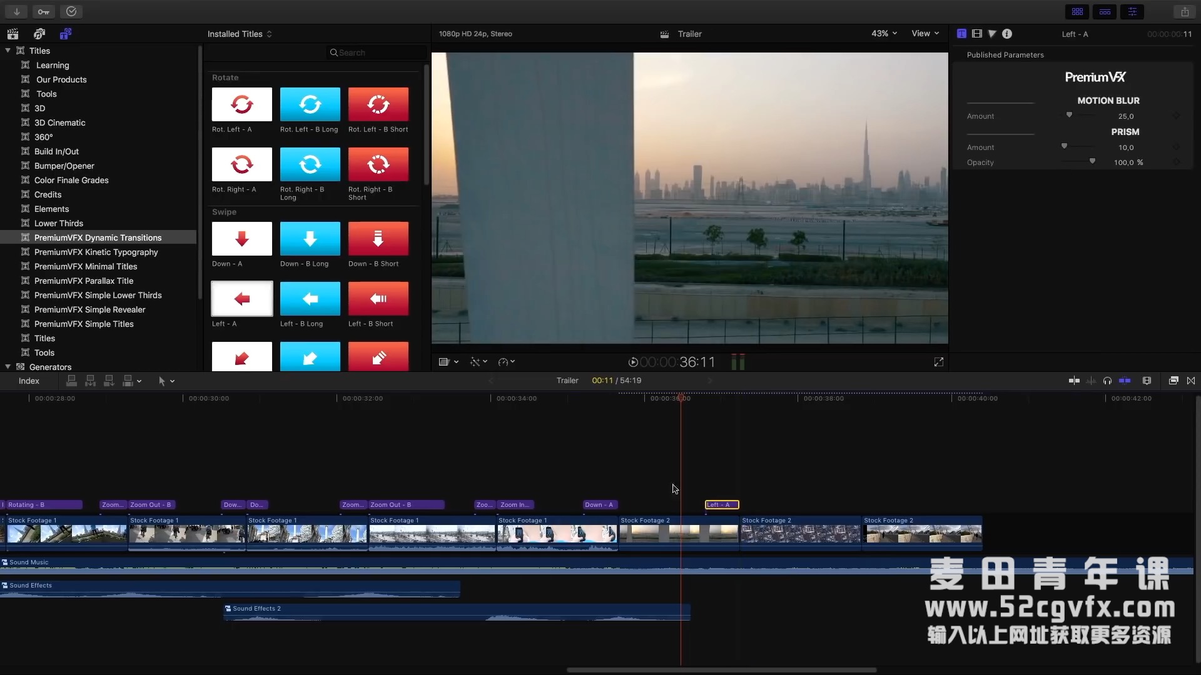Select the Sound Effects 2 audio clip
The height and width of the screenshot is (675, 1201).
tap(457, 612)
